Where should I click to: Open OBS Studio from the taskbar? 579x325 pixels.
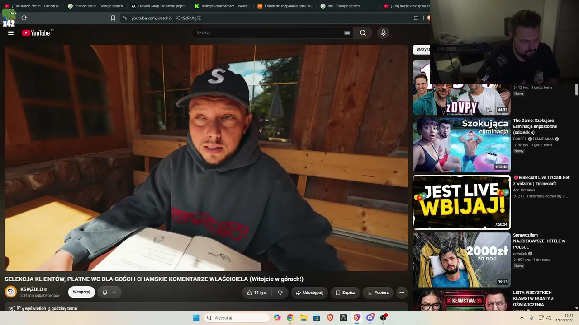point(384,318)
